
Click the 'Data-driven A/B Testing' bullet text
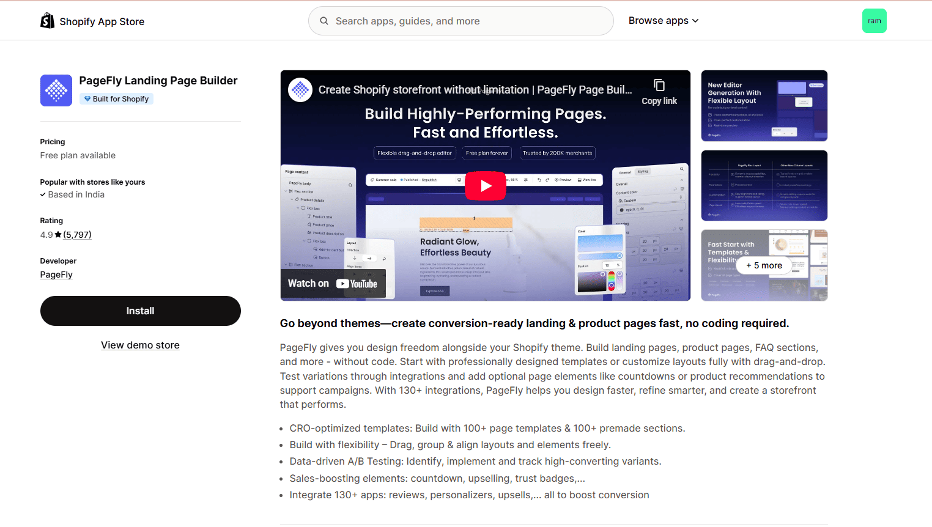tap(476, 462)
